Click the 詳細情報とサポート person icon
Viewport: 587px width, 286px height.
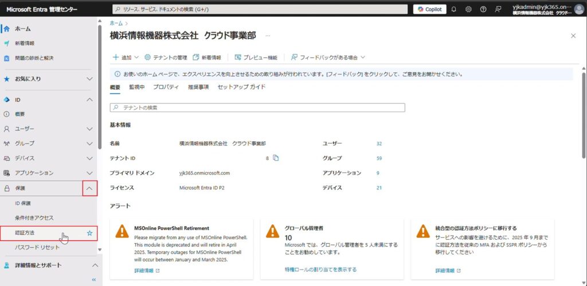click(6, 265)
